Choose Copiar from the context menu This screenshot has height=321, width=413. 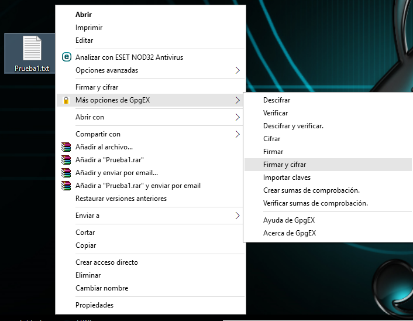151,245
